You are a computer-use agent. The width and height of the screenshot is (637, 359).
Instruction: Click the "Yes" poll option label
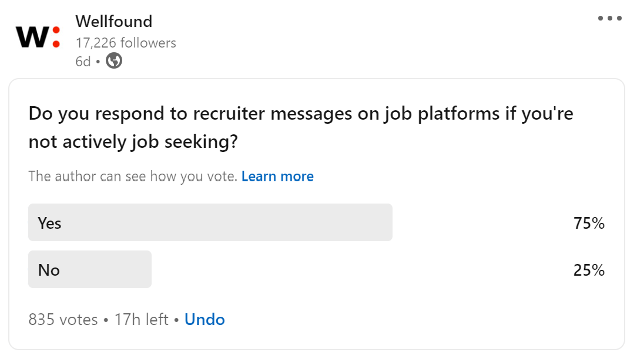(50, 223)
